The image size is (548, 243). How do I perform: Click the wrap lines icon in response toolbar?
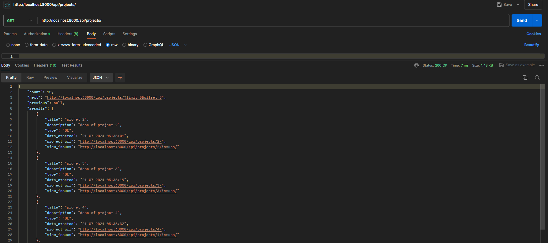pyautogui.click(x=120, y=78)
